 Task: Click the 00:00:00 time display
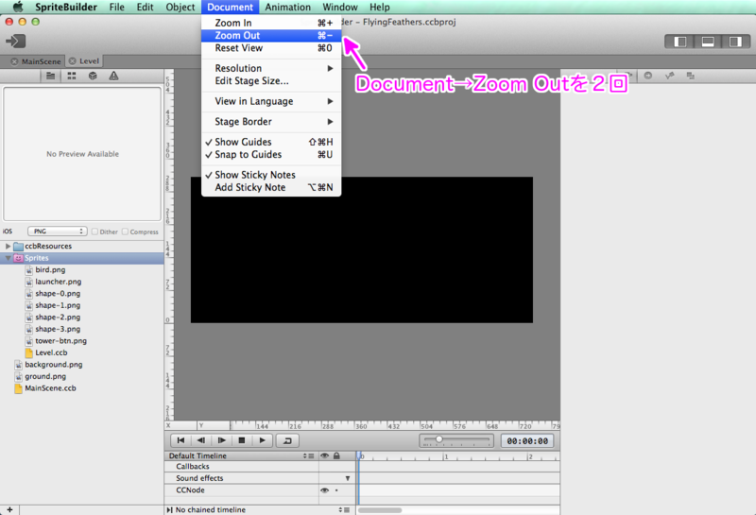coord(527,440)
